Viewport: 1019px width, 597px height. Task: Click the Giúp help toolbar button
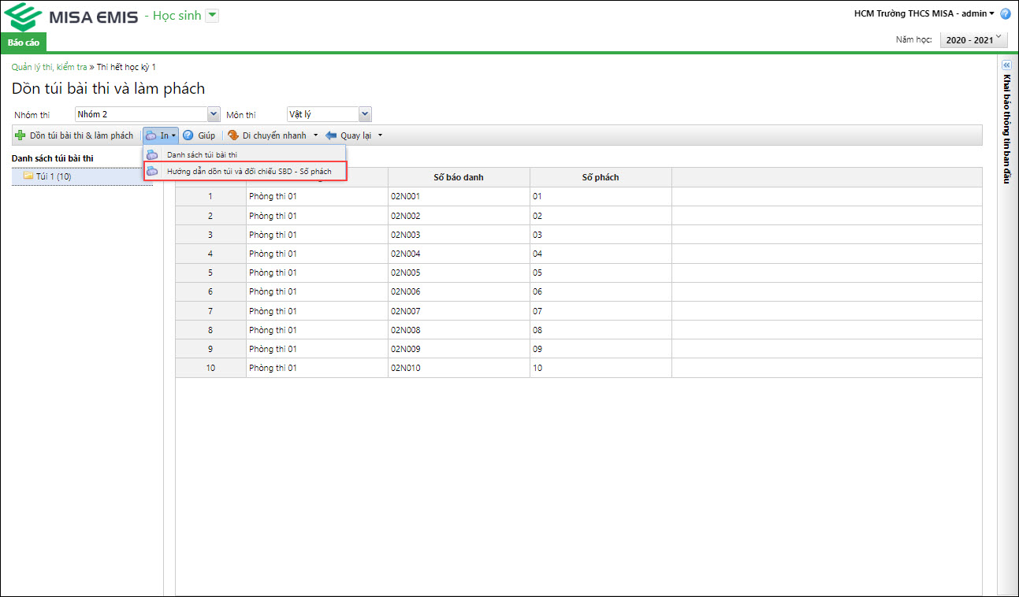pyautogui.click(x=199, y=135)
